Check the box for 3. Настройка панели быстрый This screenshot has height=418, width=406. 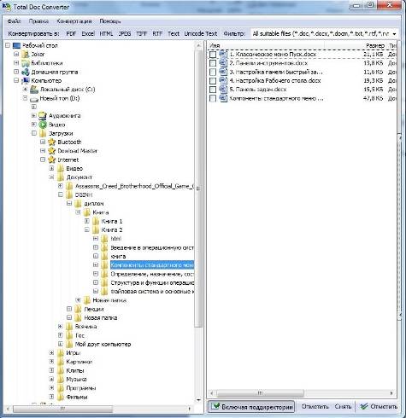pyautogui.click(x=213, y=72)
